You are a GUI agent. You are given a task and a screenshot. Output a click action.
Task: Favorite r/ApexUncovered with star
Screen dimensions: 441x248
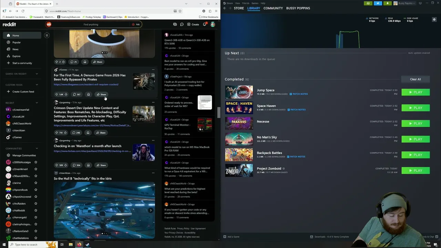click(36, 197)
